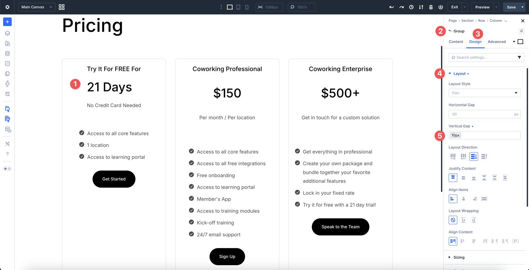The height and width of the screenshot is (270, 529).
Task: Click the blue add module plus button
Action: click(7, 22)
